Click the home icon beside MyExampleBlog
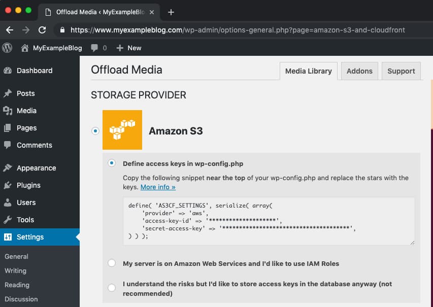Screen dimensions: 433x307 [x=24, y=48]
